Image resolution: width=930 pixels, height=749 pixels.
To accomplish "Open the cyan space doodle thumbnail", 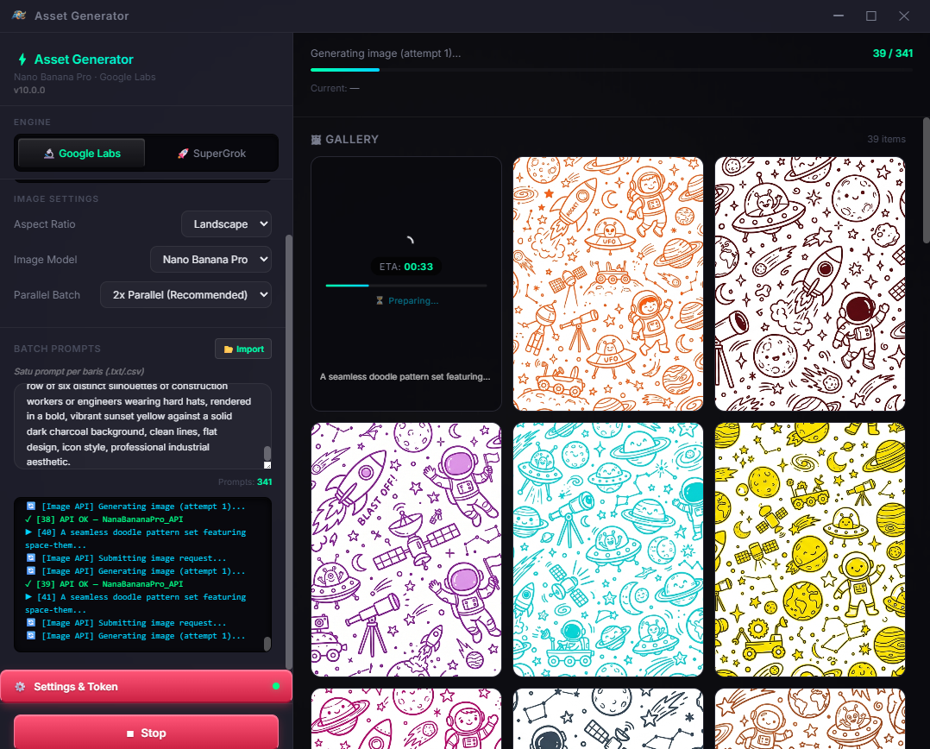I will pos(608,549).
